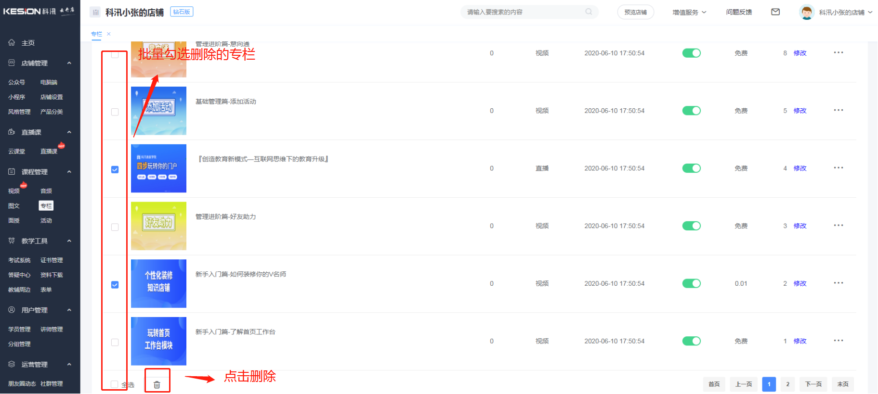Uncheck the 新手入门篇-如何装修你的V名师 checkbox
The width and height of the screenshot is (878, 394).
(115, 285)
